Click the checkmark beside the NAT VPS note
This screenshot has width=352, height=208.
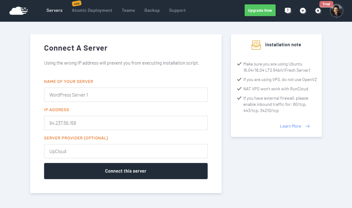239,89
